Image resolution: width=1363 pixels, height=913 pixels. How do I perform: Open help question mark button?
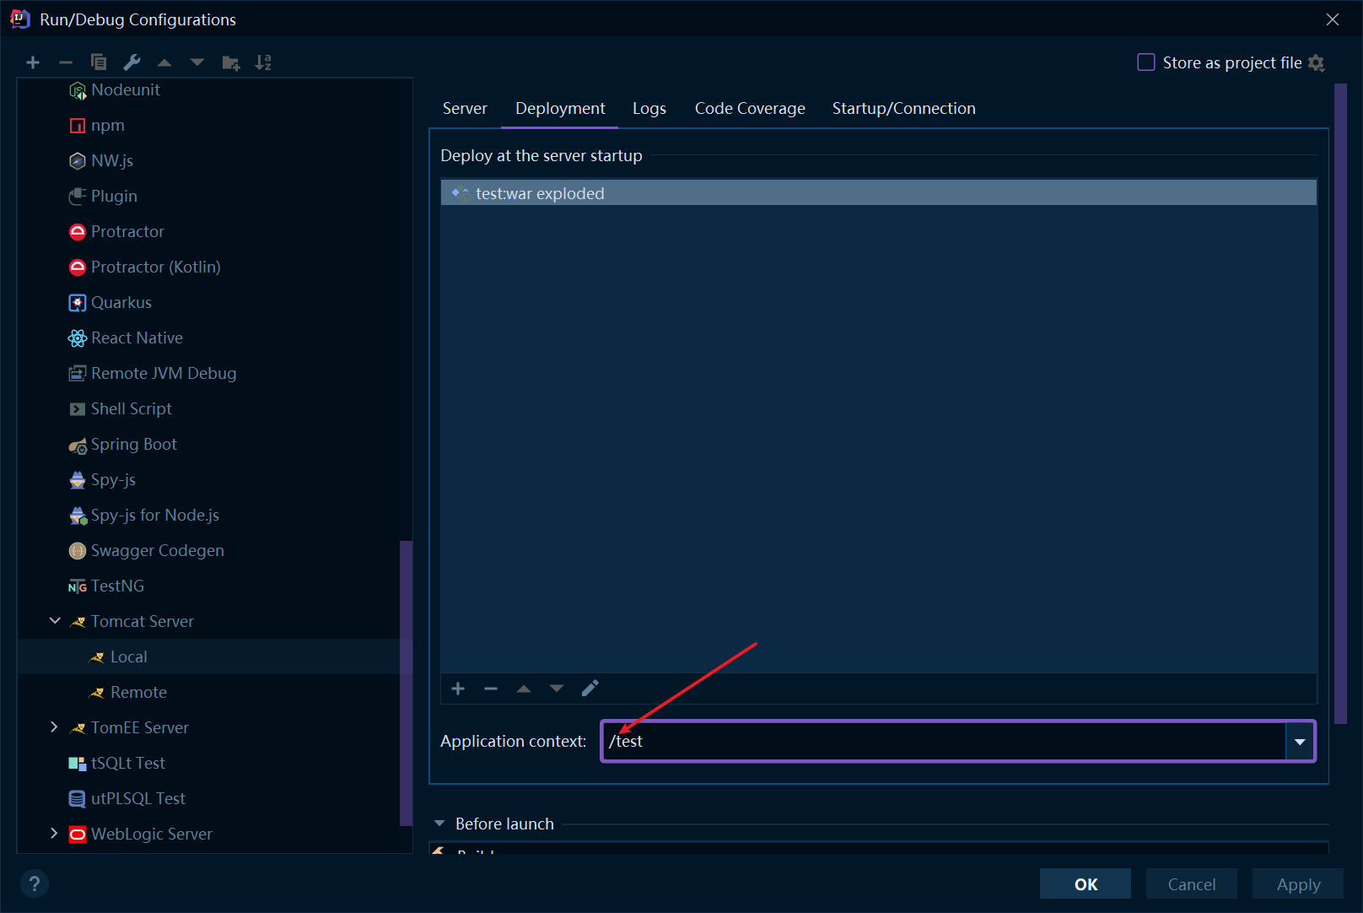[x=35, y=883]
